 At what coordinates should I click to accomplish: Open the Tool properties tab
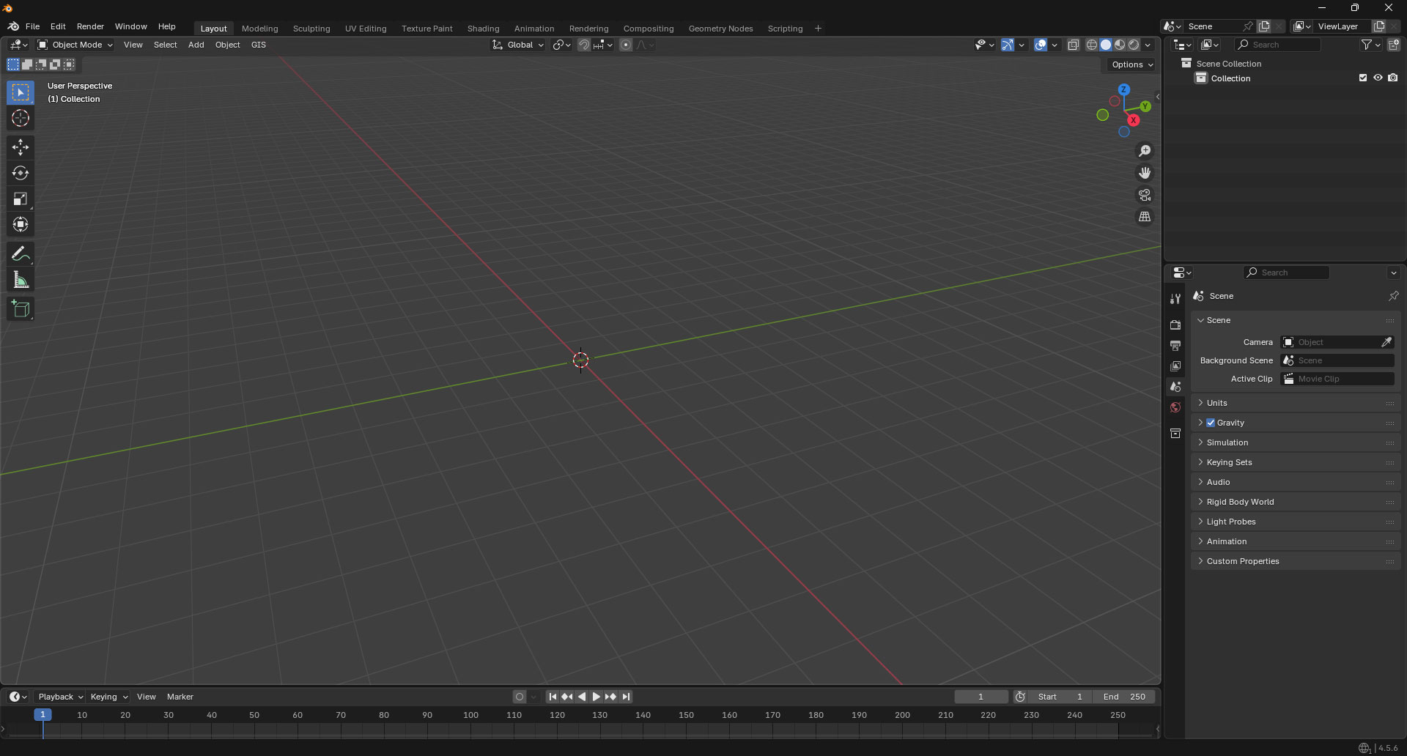[x=1175, y=299]
